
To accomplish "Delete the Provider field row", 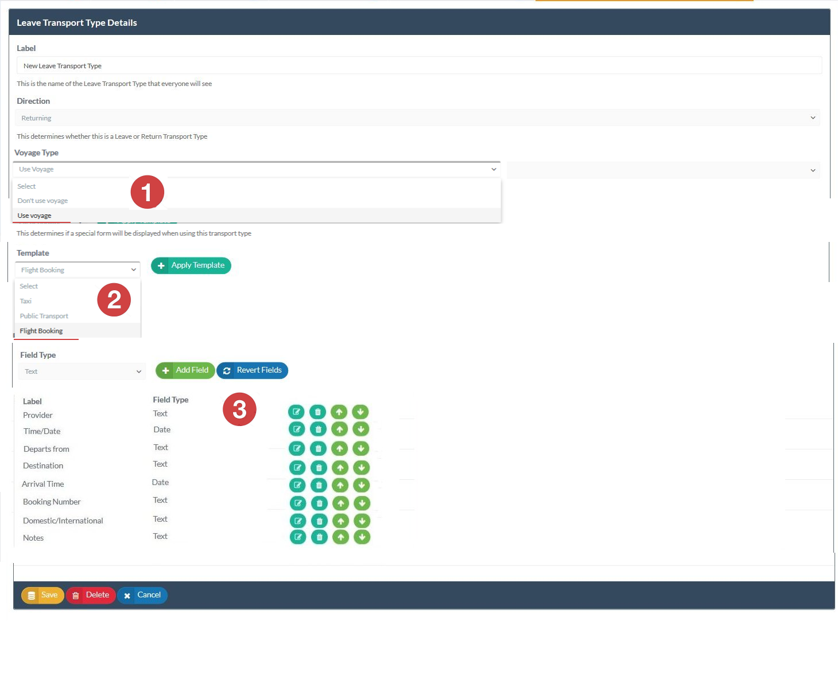I will point(317,412).
